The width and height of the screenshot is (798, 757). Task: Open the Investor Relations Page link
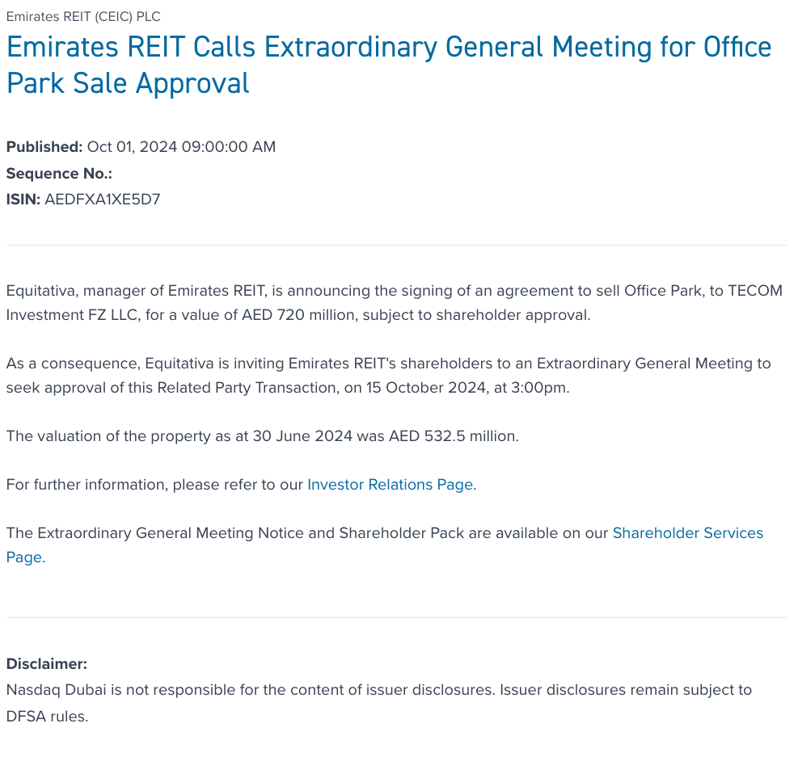point(391,485)
